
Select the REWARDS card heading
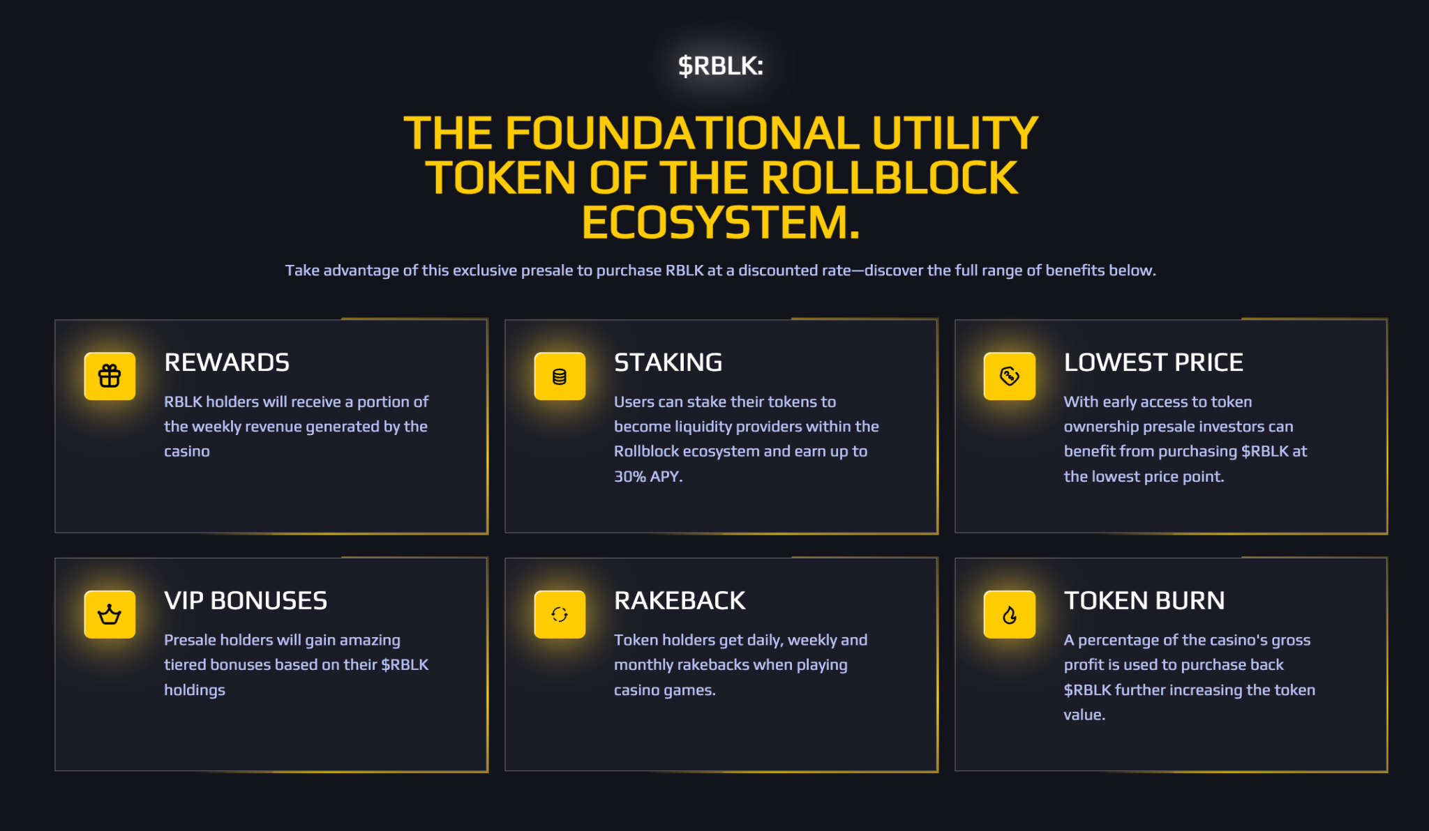click(x=227, y=363)
